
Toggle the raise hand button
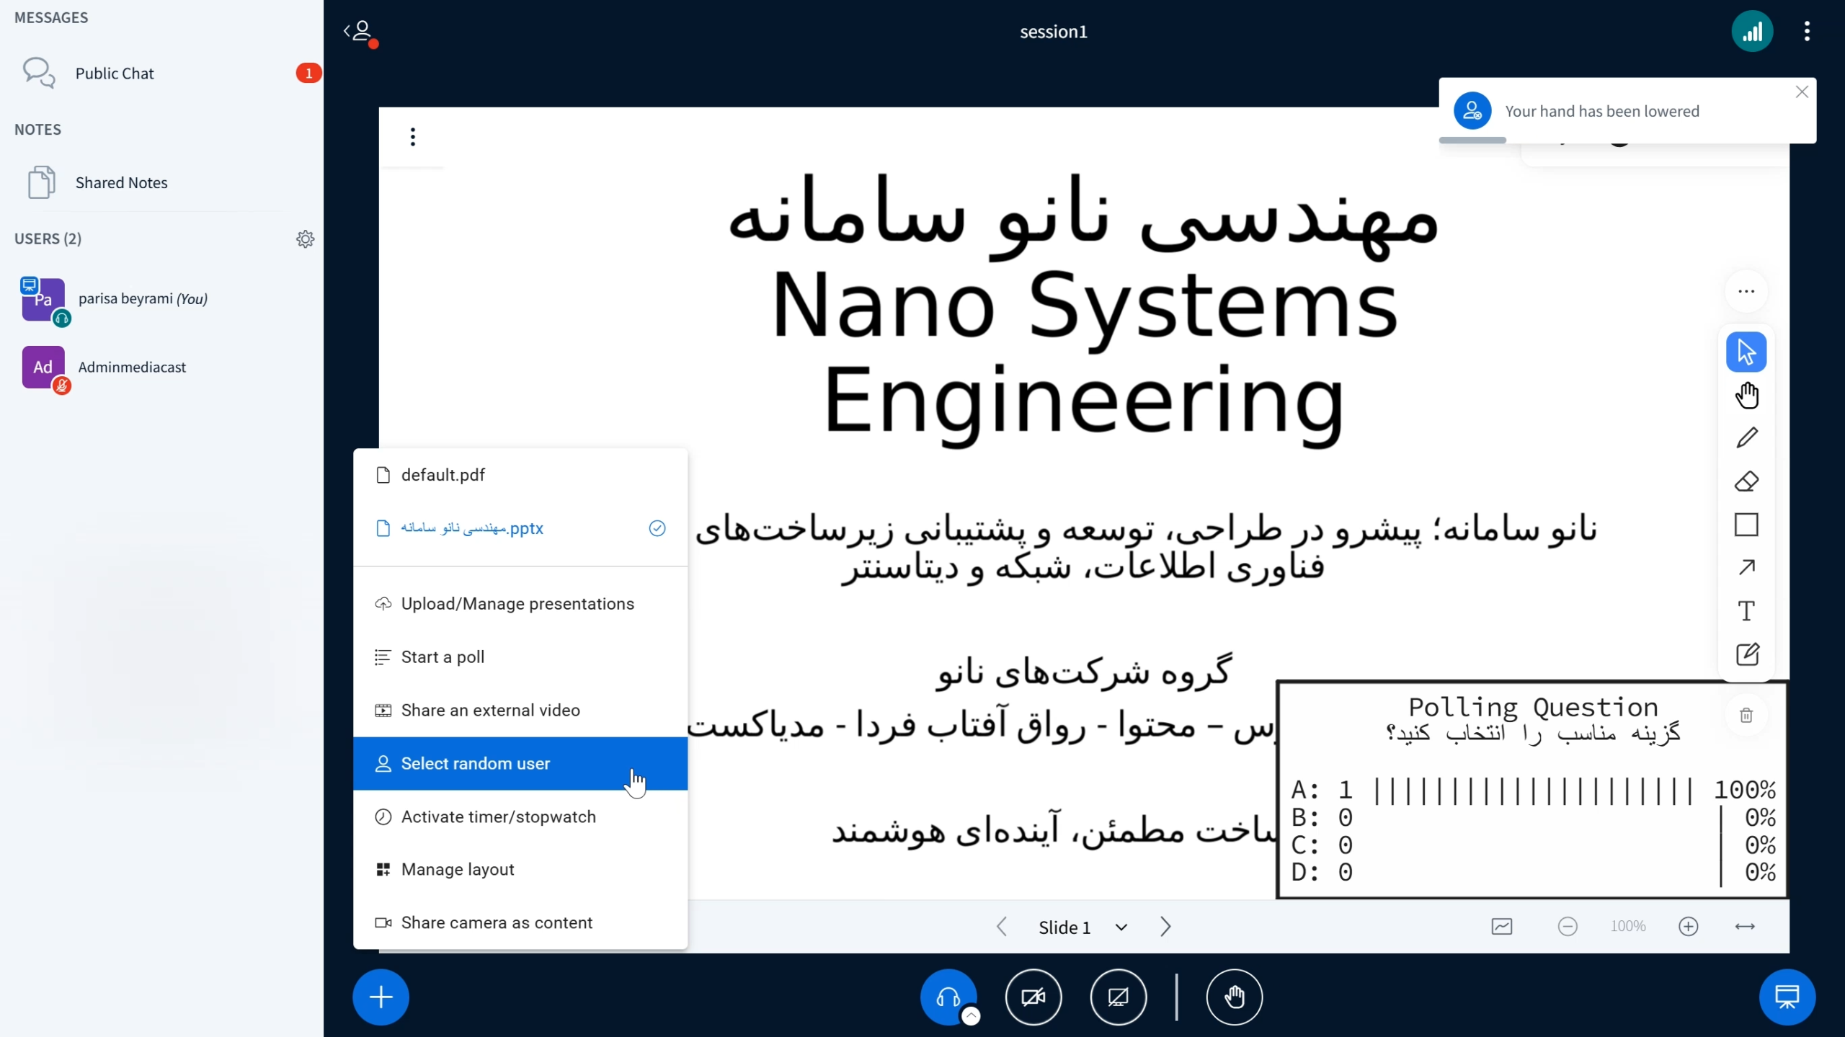pos(1235,997)
